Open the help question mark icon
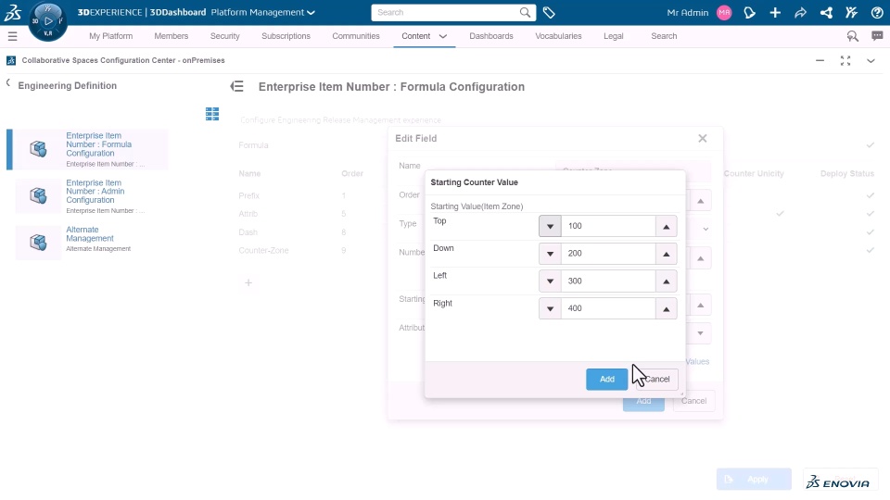 pos(877,12)
